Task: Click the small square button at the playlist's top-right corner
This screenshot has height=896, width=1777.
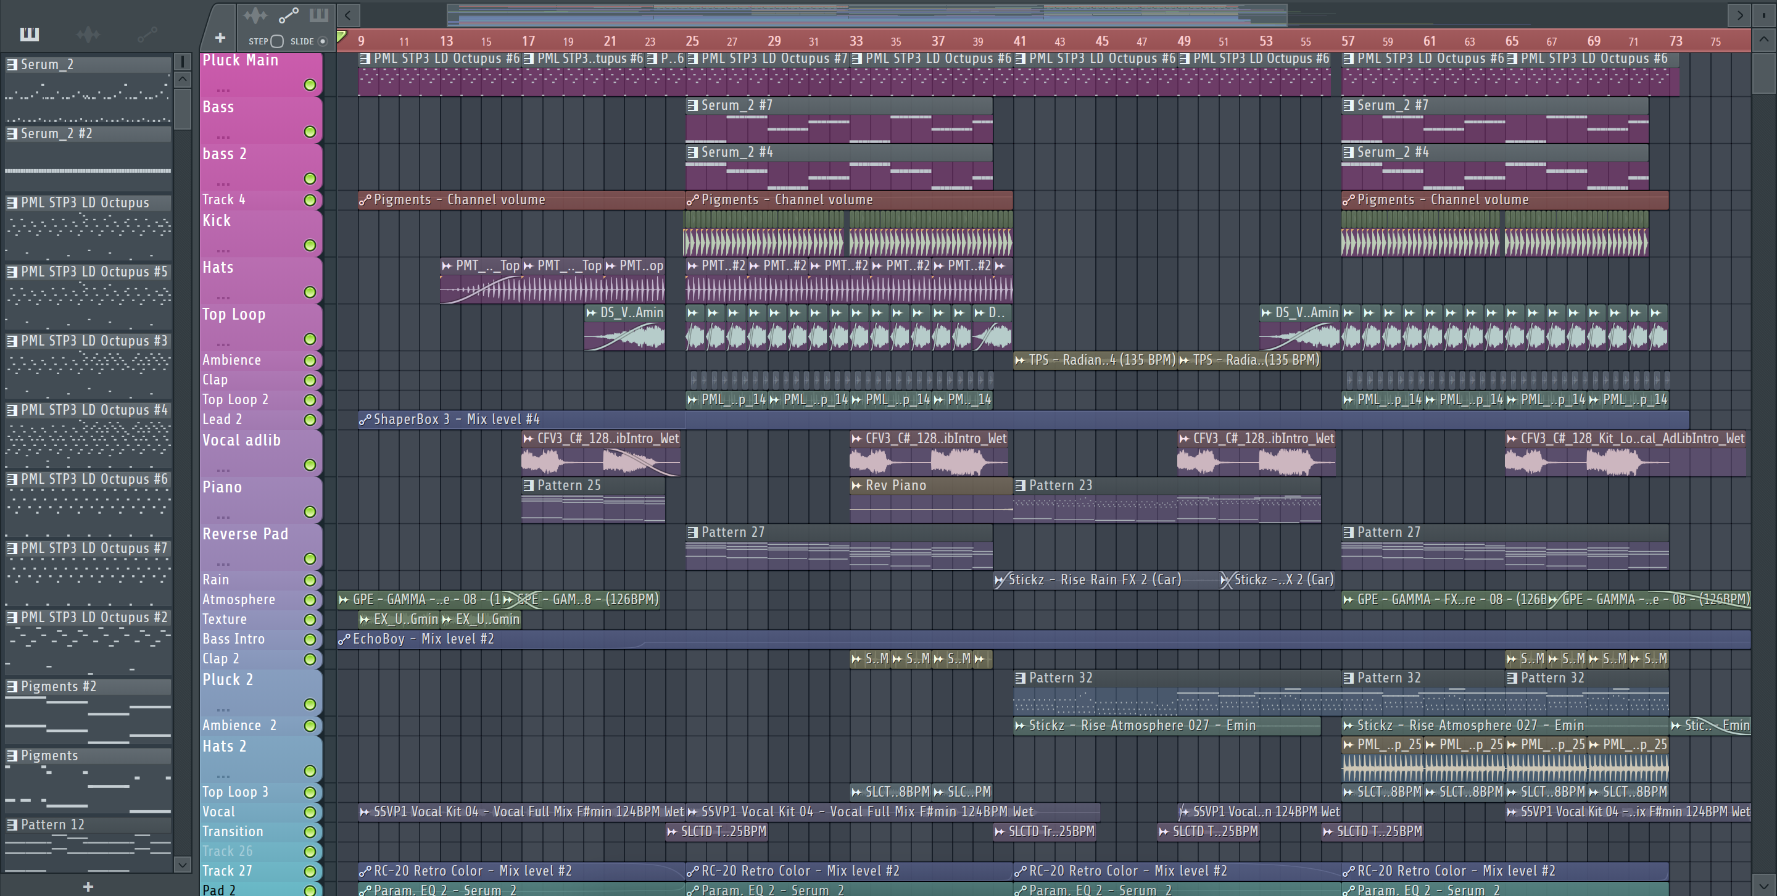Action: tap(1764, 14)
